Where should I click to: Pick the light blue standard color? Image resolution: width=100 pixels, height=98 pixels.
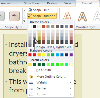point(58,55)
